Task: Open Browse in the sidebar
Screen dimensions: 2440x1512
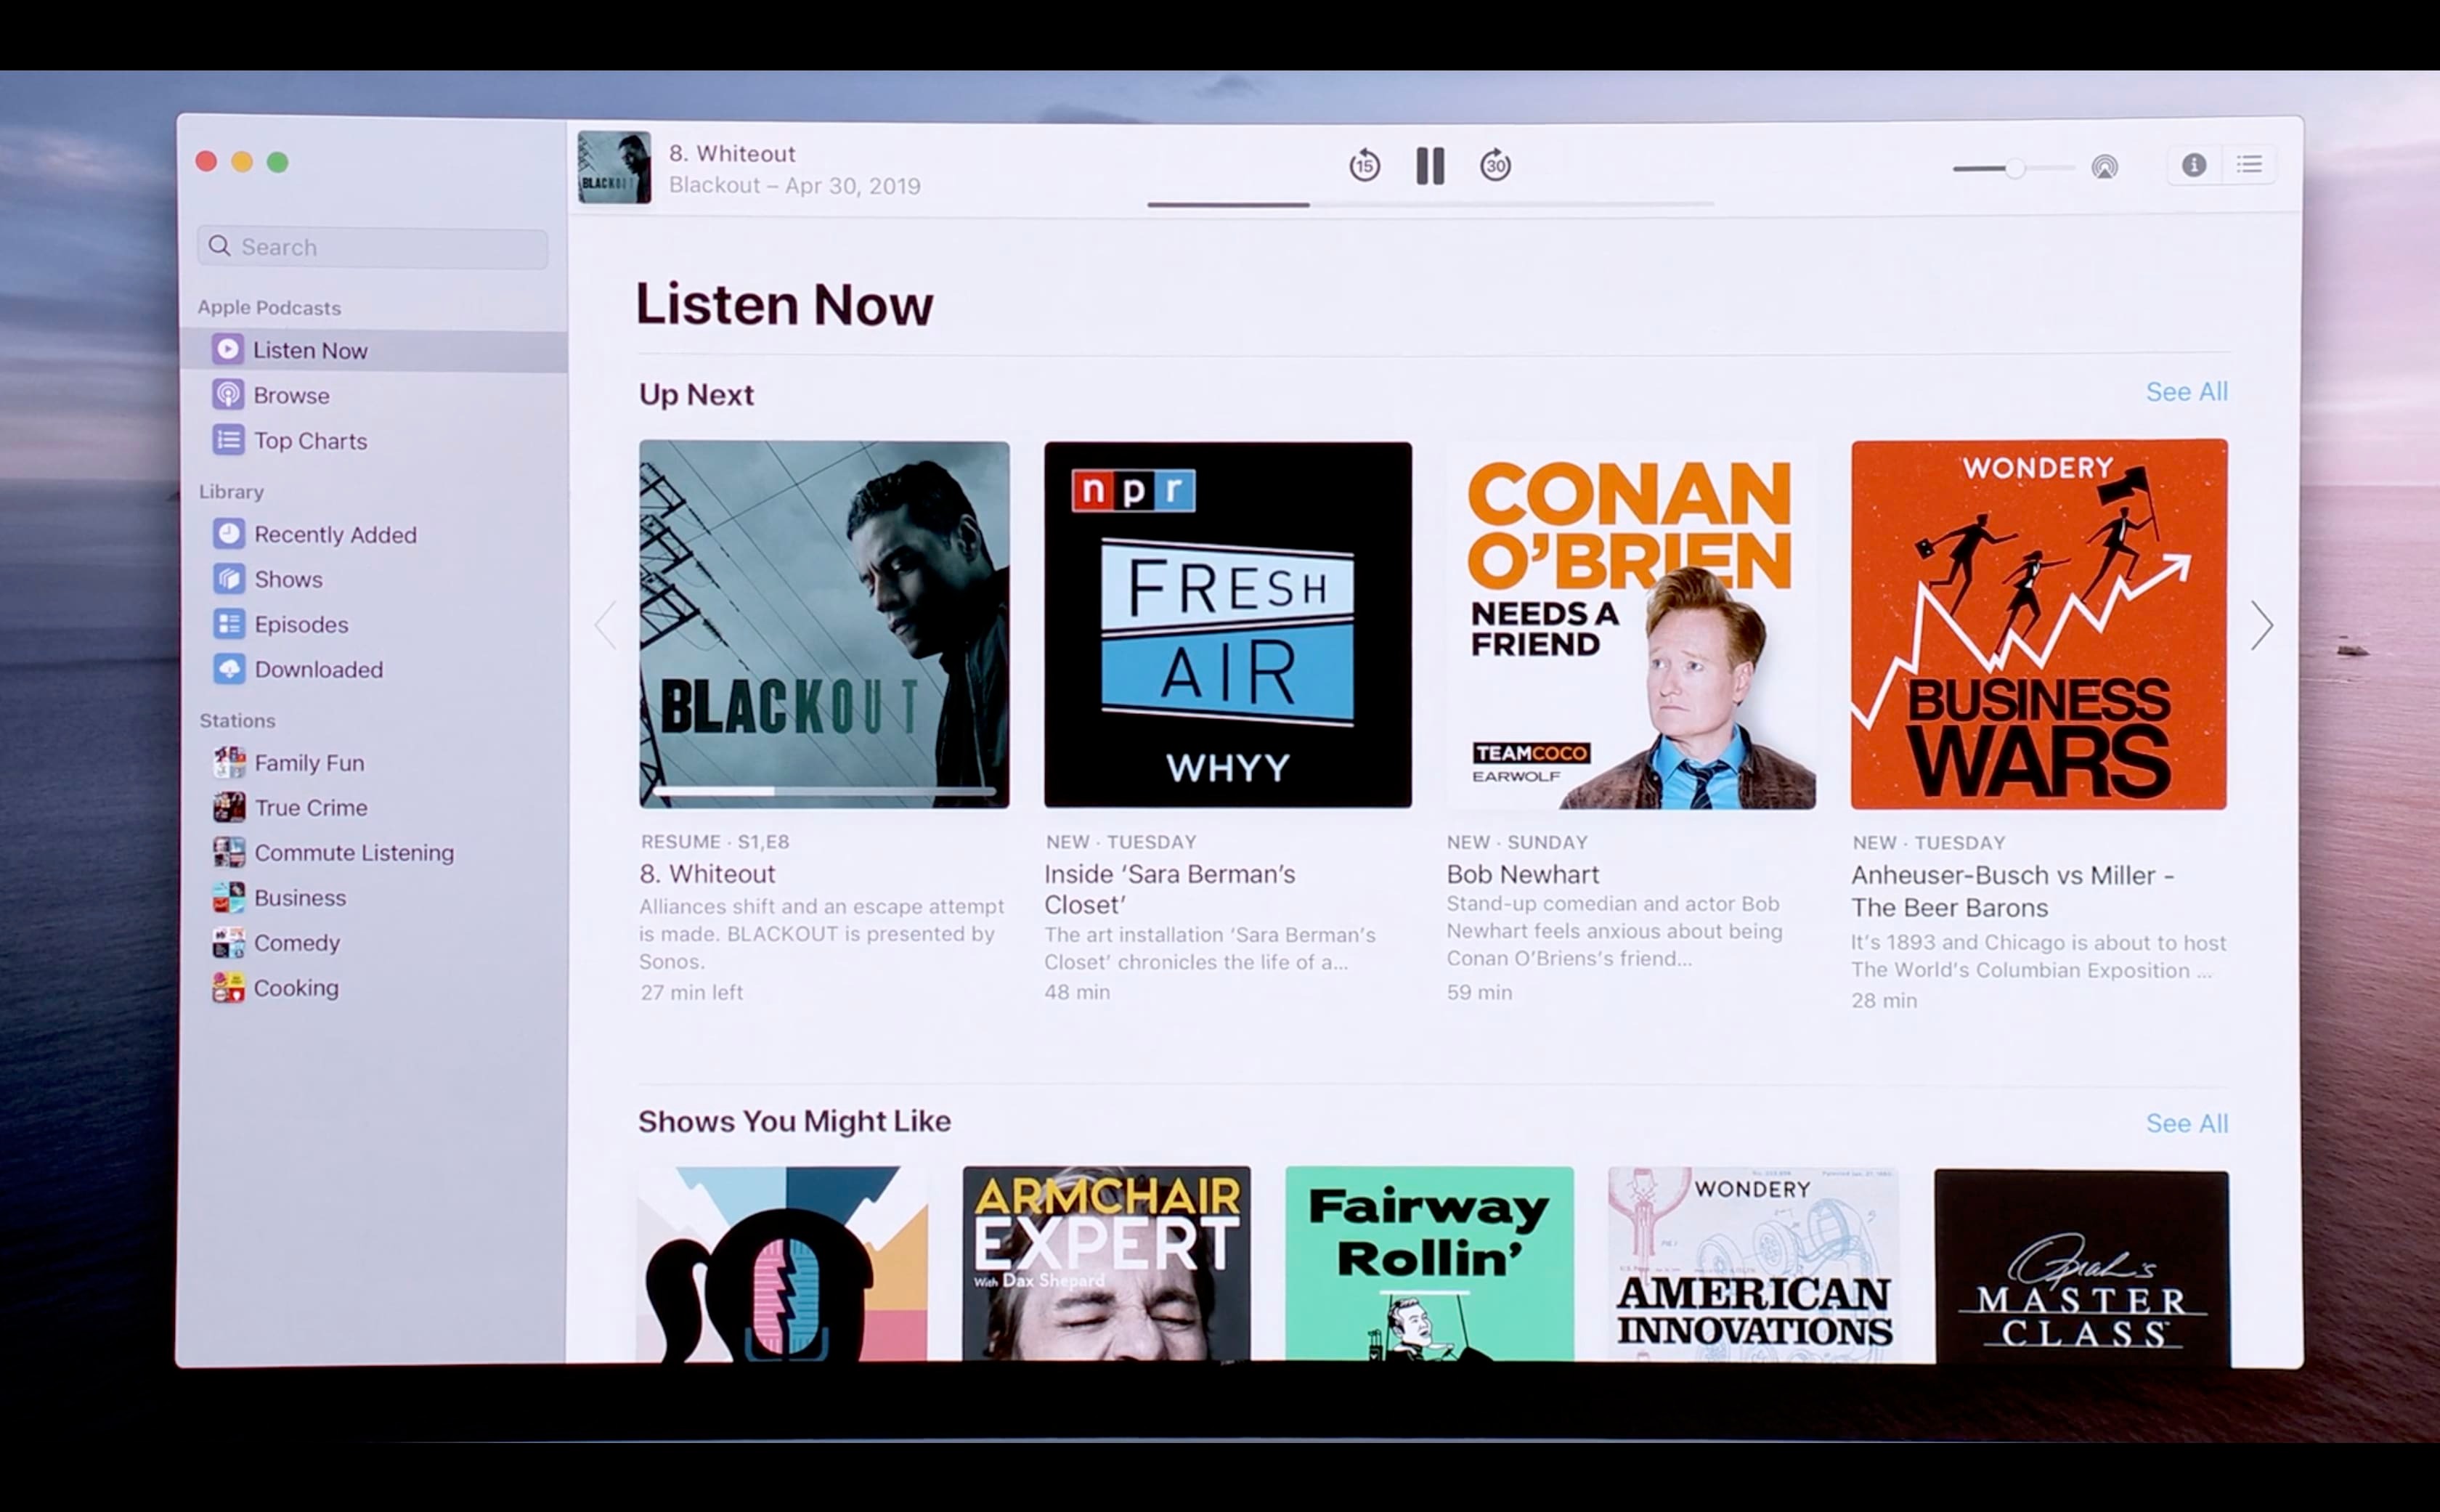Action: [x=290, y=395]
